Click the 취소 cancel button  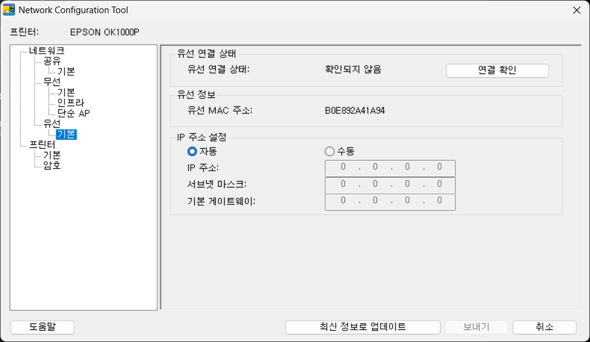[x=545, y=327]
